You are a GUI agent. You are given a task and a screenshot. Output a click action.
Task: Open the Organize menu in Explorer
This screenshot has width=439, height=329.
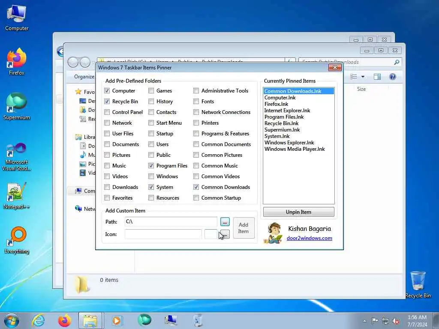[84, 77]
